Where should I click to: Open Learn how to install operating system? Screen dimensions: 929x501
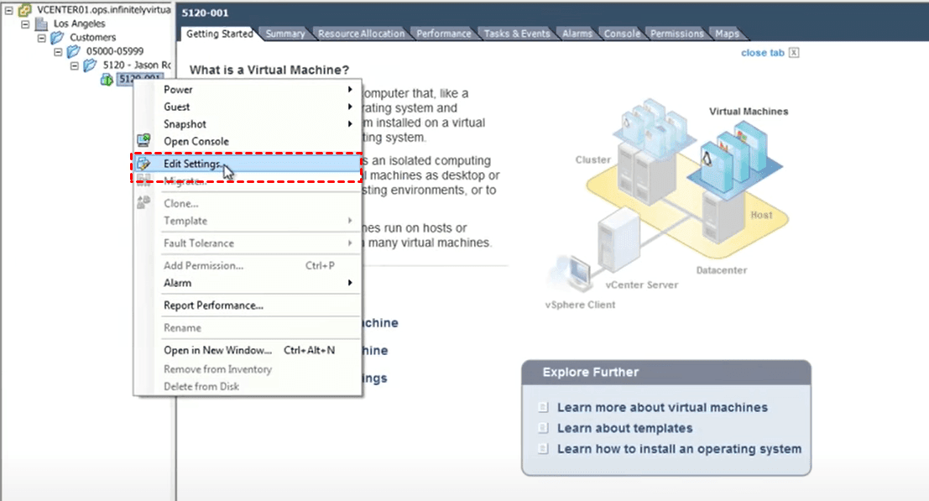(680, 449)
